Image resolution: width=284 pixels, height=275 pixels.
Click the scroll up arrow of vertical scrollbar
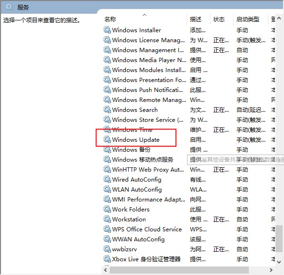279,18
